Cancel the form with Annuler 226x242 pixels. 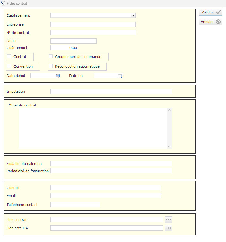point(211,22)
